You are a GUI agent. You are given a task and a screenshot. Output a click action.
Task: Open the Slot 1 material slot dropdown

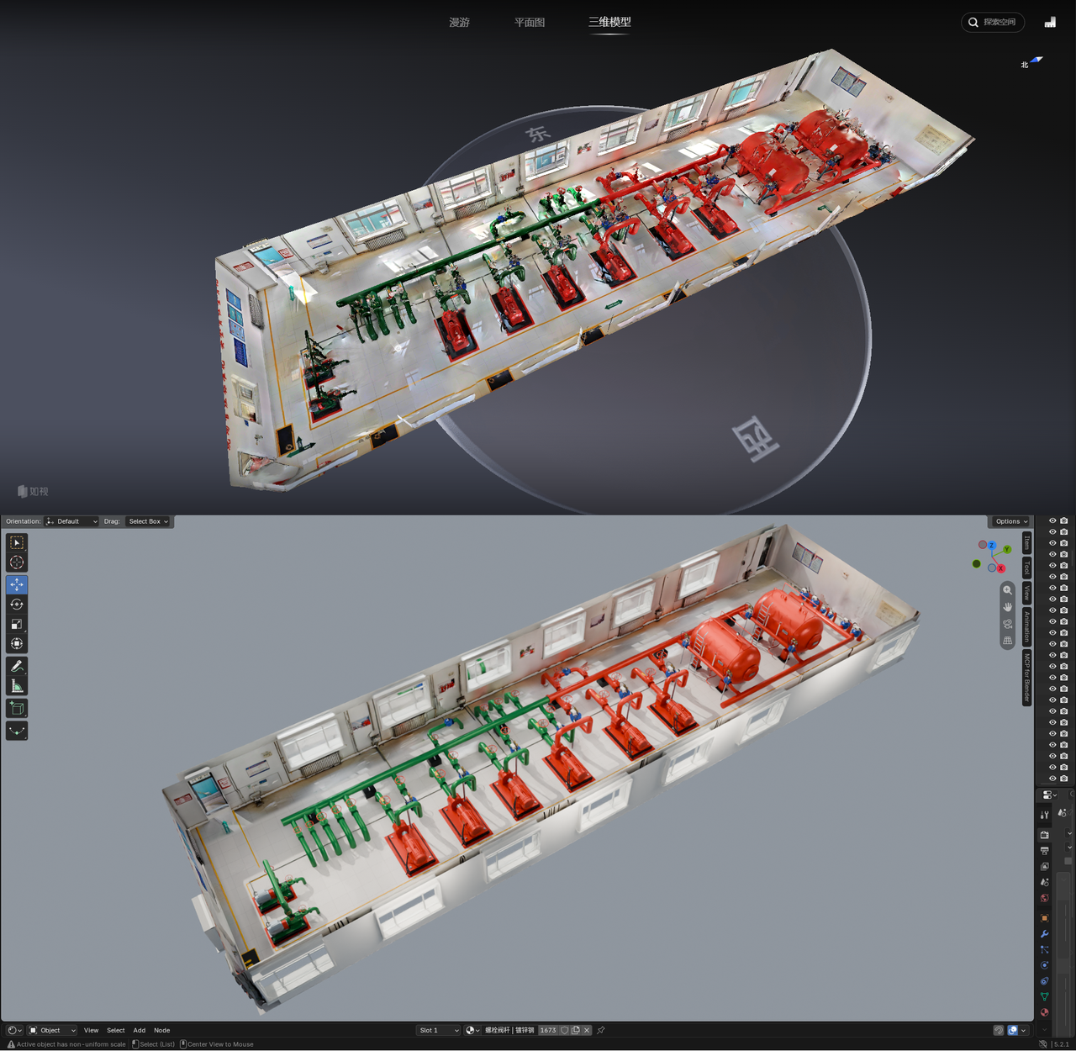click(x=439, y=1030)
